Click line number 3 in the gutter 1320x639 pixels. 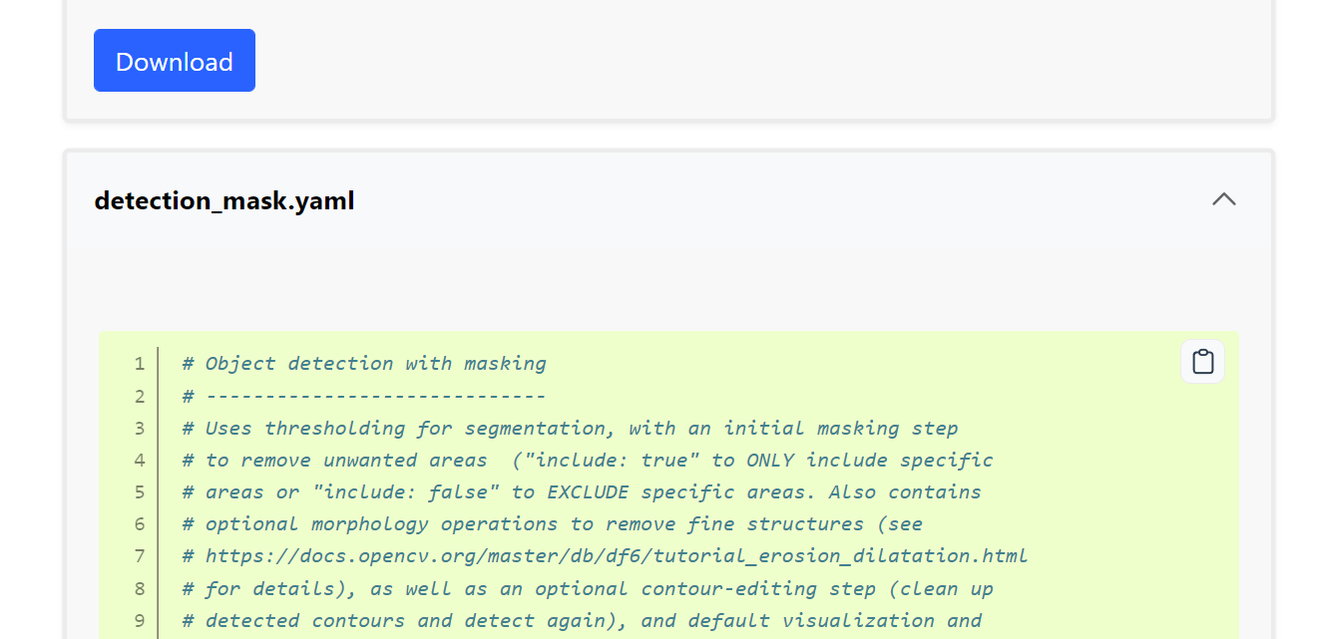point(140,428)
